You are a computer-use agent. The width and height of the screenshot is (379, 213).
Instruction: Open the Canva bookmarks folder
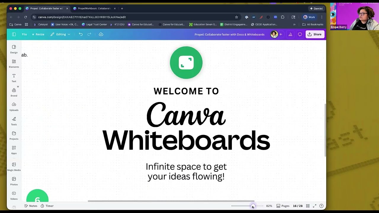[x=15, y=25]
